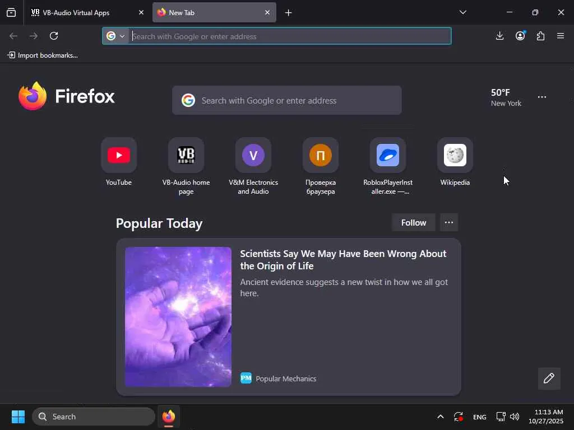Screen dimensions: 574x430
Task: Click the Firefox taskbar icon
Action: 168,417
